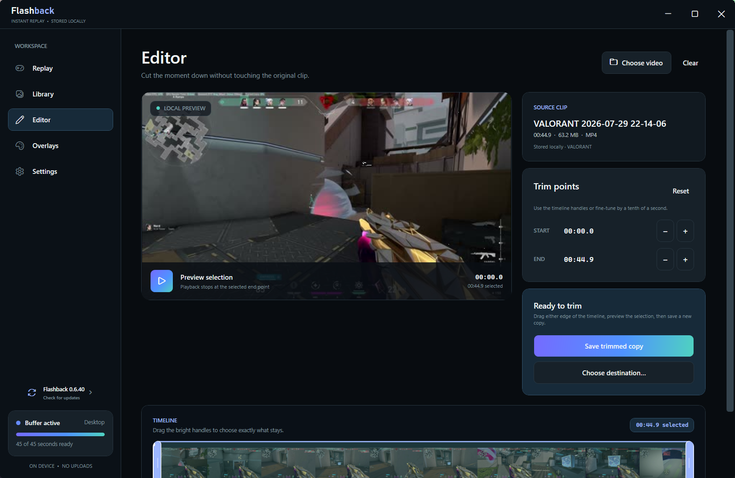The height and width of the screenshot is (478, 735).
Task: Switch to the Overlays page
Action: 61,145
